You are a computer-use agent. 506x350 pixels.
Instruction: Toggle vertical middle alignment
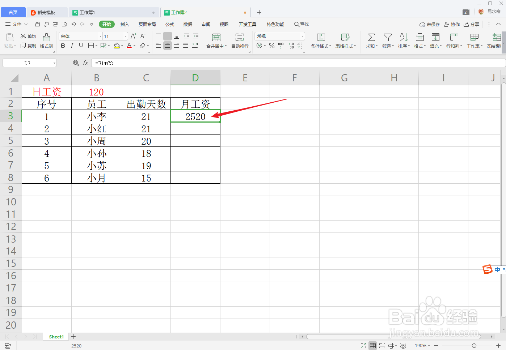click(168, 36)
